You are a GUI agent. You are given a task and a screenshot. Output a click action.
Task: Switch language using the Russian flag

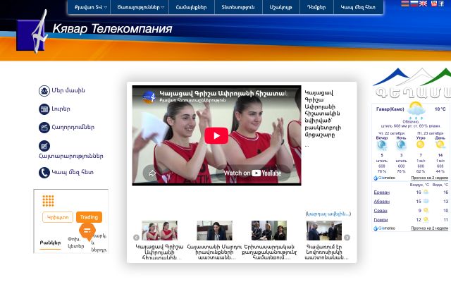(414, 4)
